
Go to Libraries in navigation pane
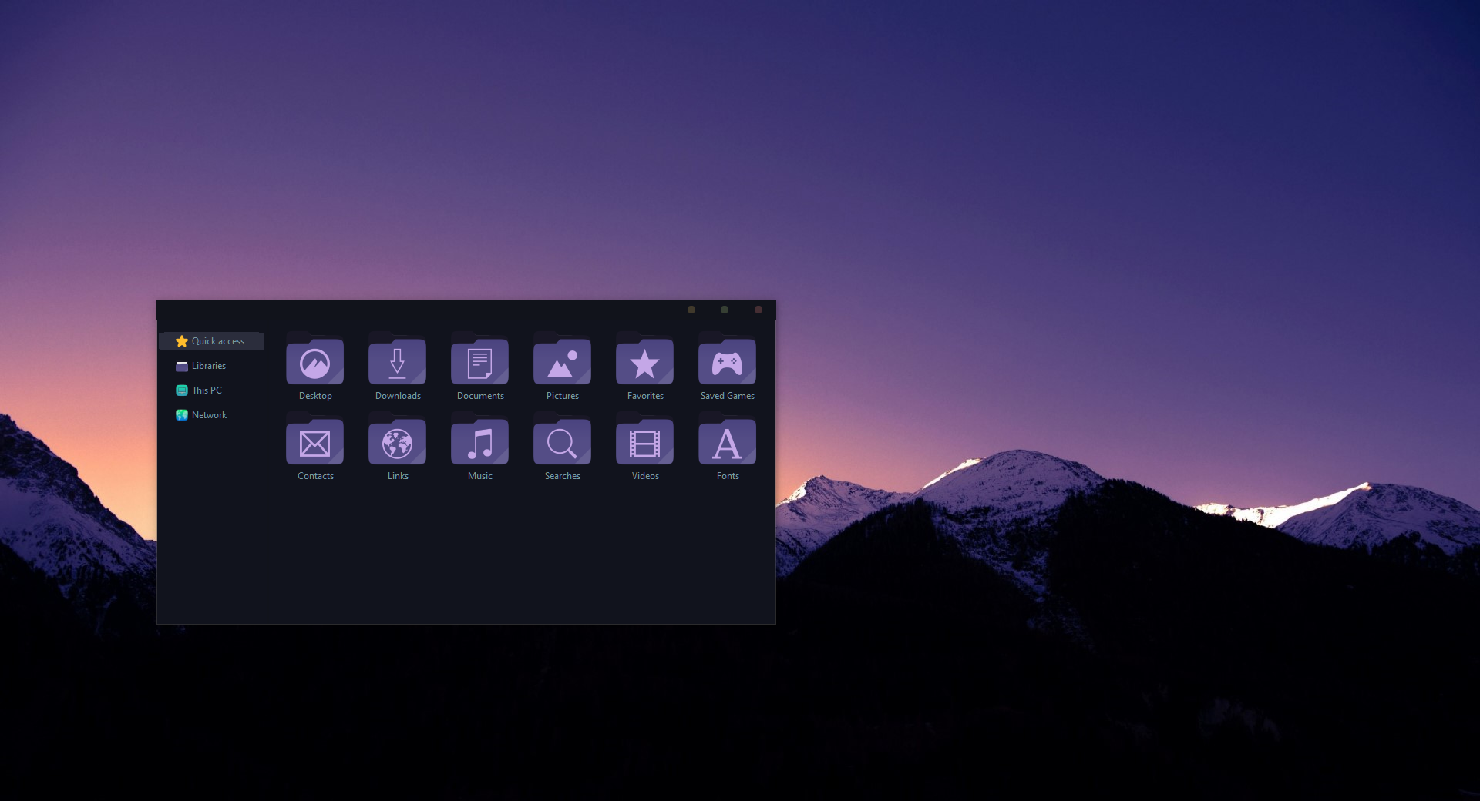click(x=208, y=366)
